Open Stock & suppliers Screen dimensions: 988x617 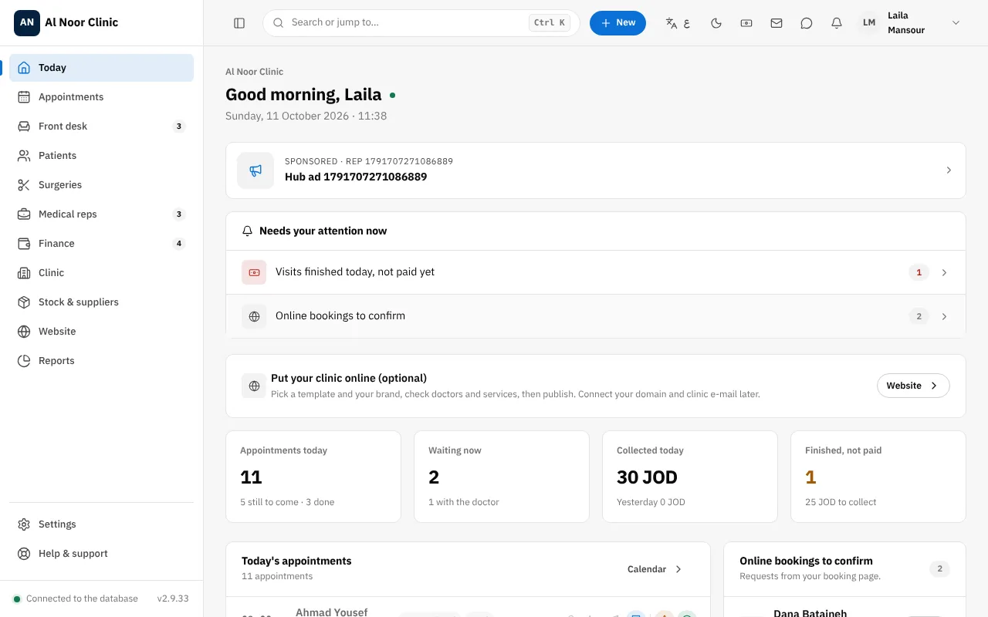tap(101, 302)
